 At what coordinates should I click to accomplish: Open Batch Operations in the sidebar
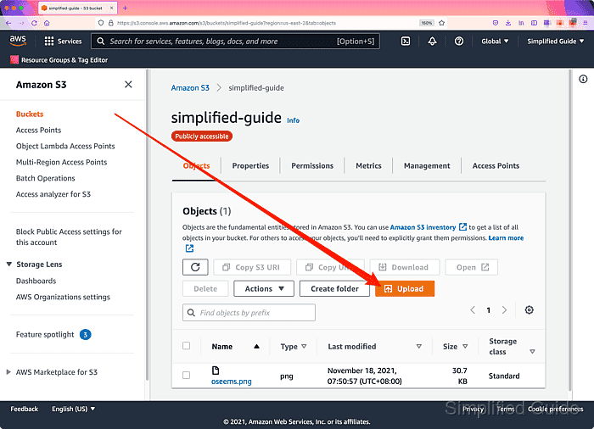46,178
